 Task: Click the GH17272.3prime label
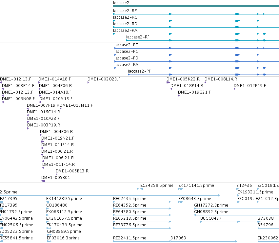[x=211, y=205]
